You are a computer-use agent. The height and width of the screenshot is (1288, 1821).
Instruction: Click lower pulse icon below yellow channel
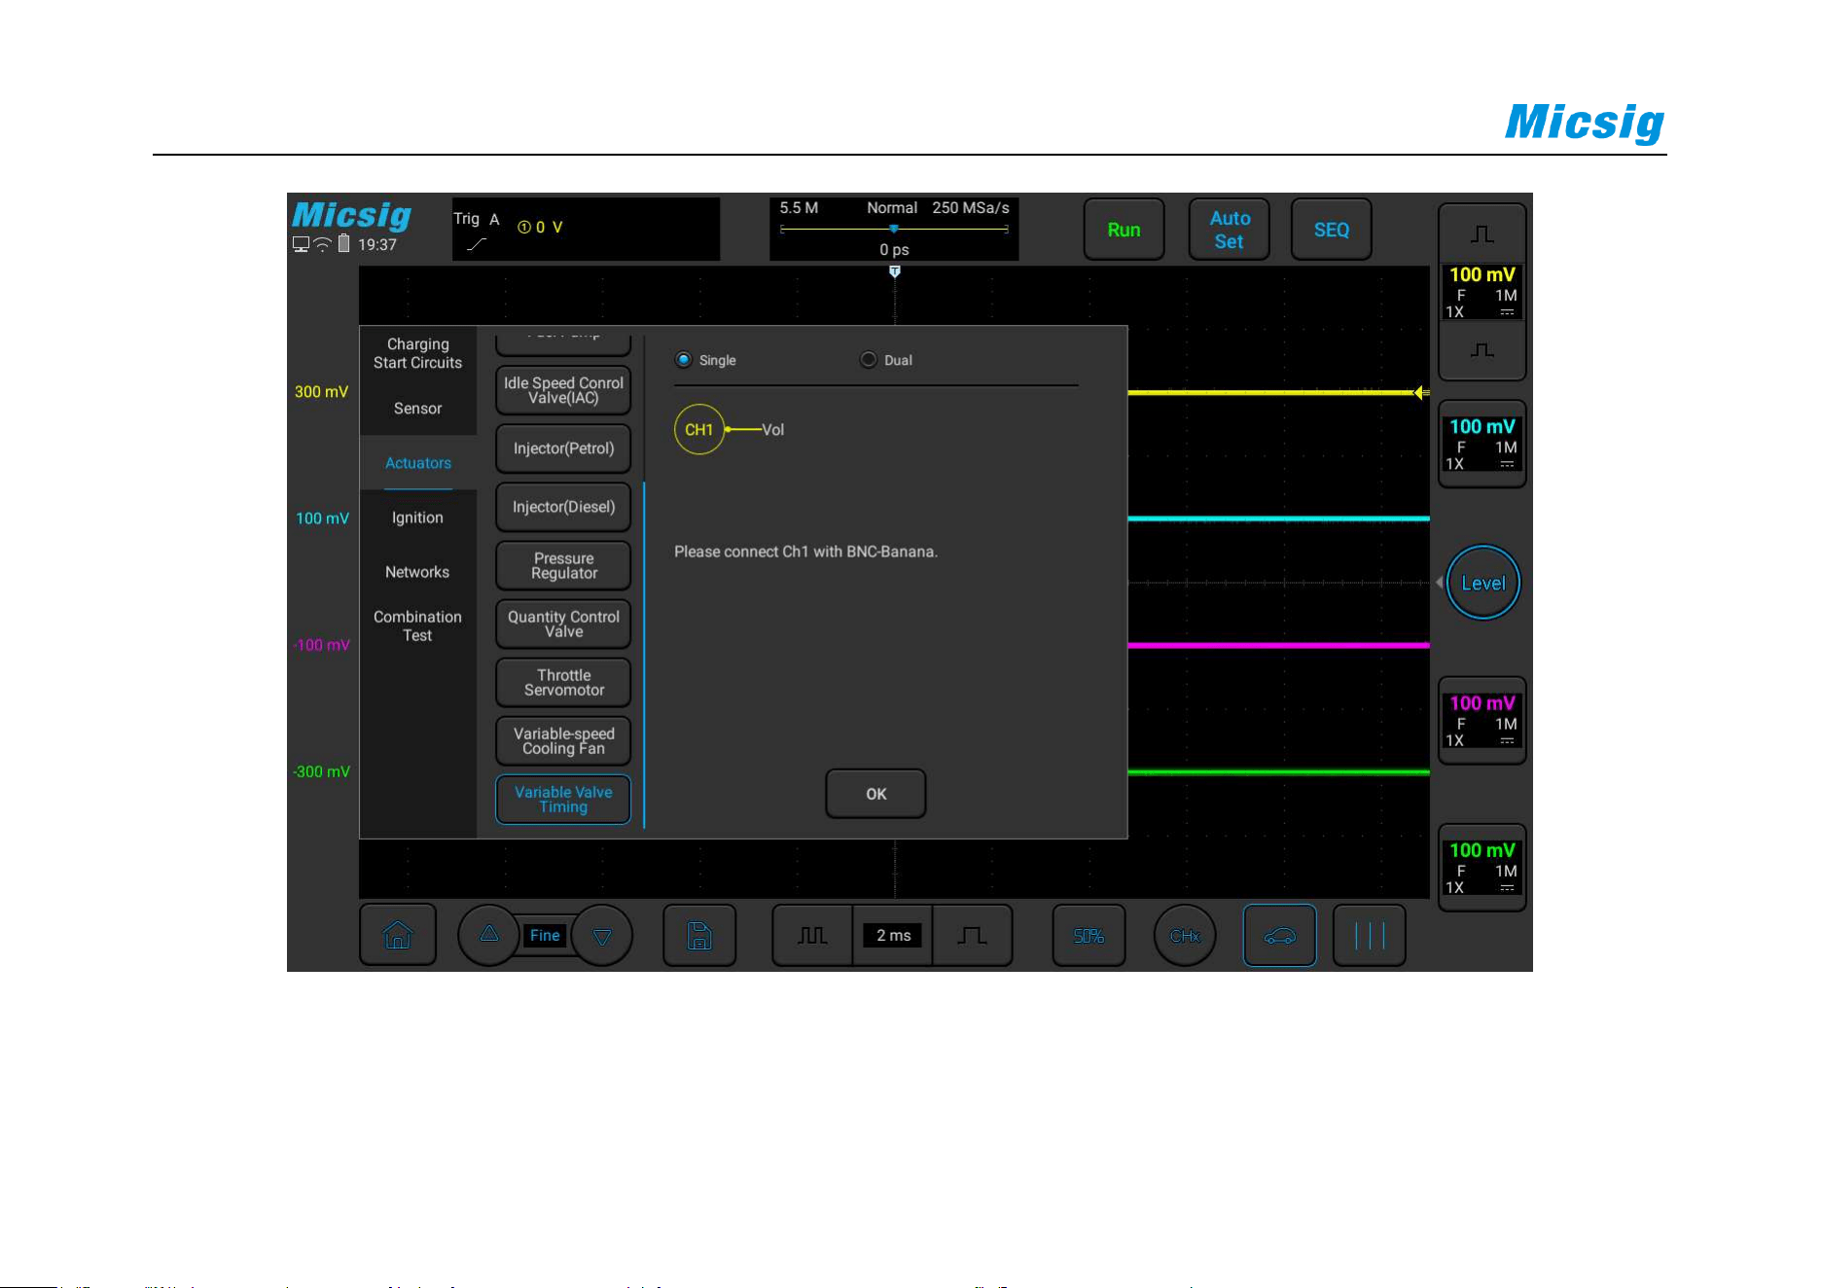coord(1482,350)
